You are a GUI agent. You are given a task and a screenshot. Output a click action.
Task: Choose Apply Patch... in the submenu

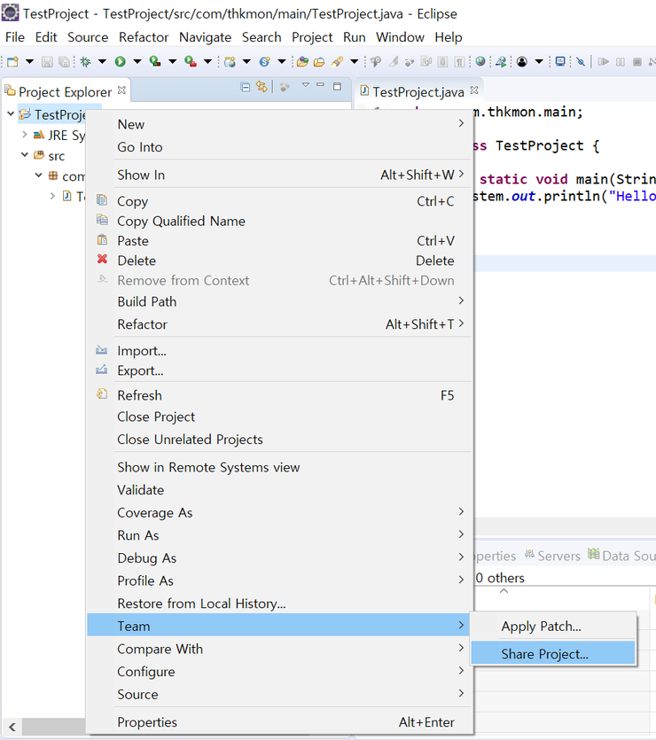[541, 626]
